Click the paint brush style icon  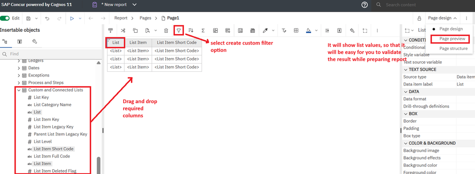(352, 30)
